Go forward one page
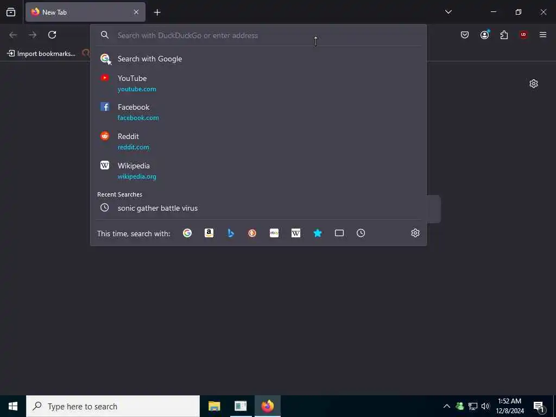The height and width of the screenshot is (417, 556). 33,35
